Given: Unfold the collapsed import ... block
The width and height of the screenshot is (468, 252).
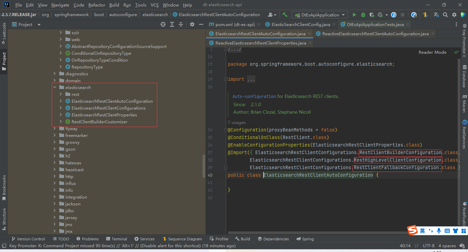Looking at the screenshot, I should click(251, 79).
